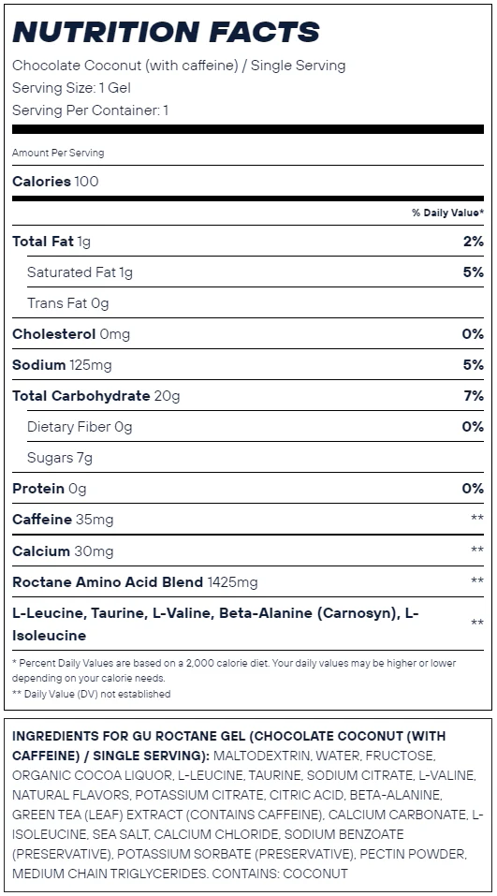The width and height of the screenshot is (497, 896).
Task: Select the Protein 0g row
Action: (248, 488)
